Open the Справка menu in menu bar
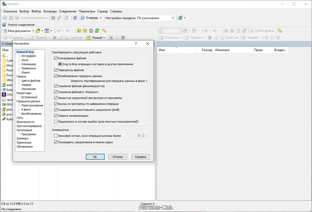This screenshot has height=212, width=312. pyautogui.click(x=116, y=11)
